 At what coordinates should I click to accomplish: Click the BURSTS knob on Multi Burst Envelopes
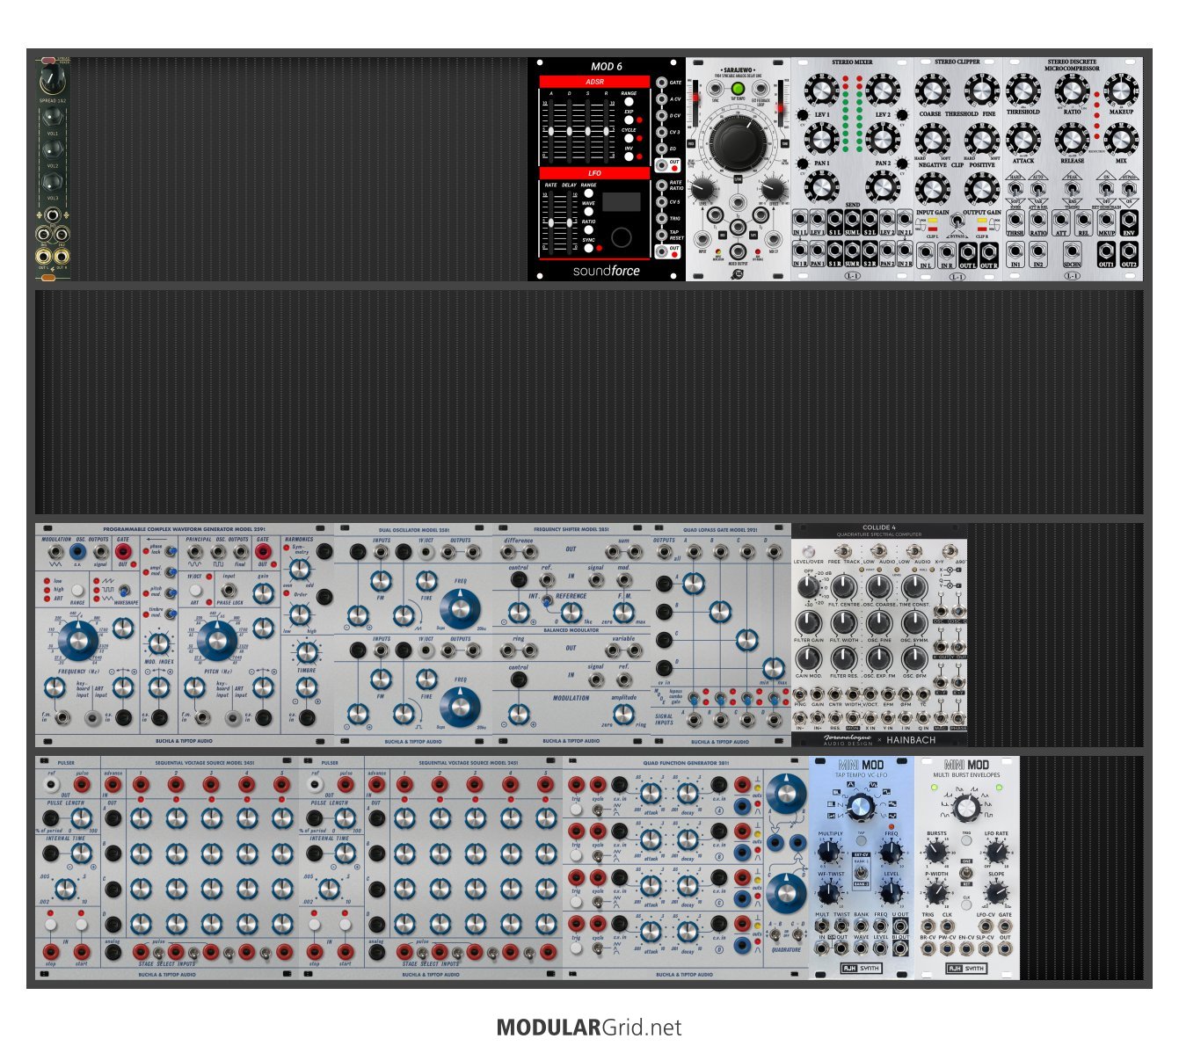936,851
